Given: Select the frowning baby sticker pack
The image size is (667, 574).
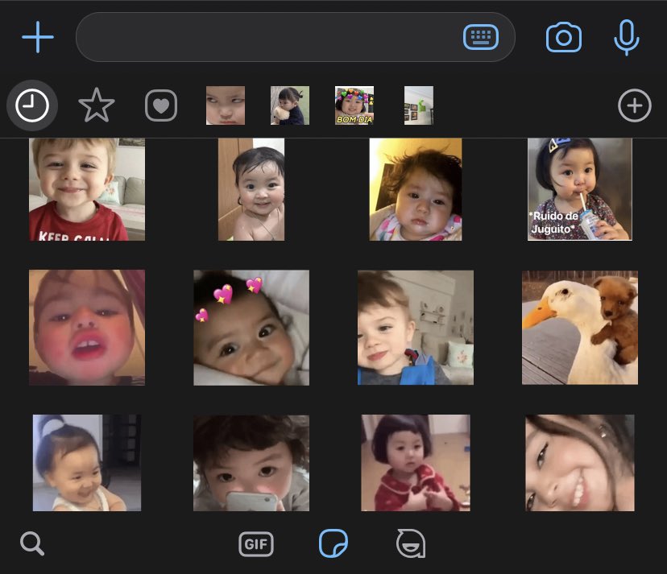Looking at the screenshot, I should point(226,105).
